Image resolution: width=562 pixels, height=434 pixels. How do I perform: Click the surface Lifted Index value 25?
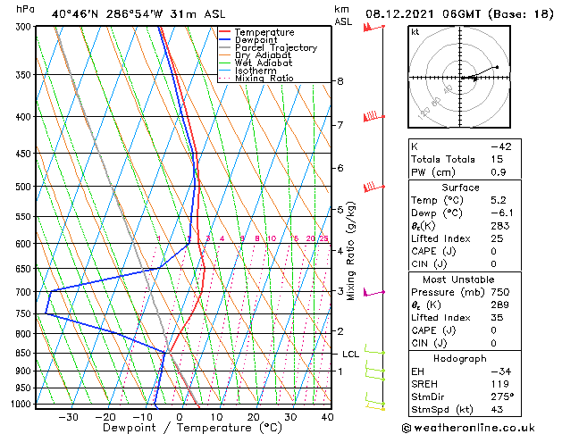(497, 238)
